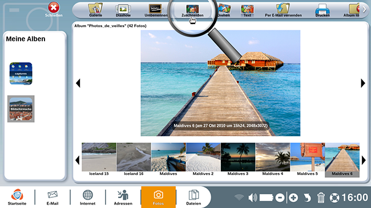Click the speaker volume icon
Viewport: 371px width, 208px height.
tap(253, 197)
